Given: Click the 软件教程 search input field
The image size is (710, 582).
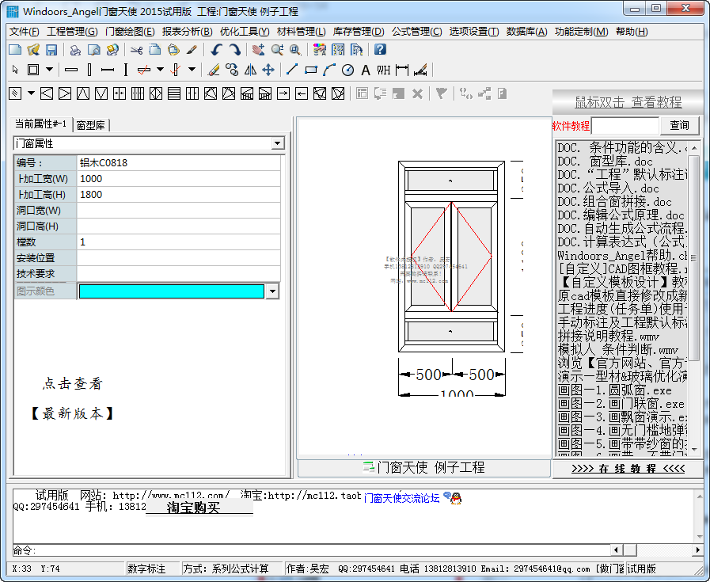Looking at the screenshot, I should coord(625,125).
